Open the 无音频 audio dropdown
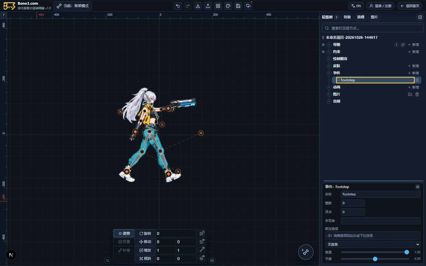The image size is (426, 266). pos(373,244)
